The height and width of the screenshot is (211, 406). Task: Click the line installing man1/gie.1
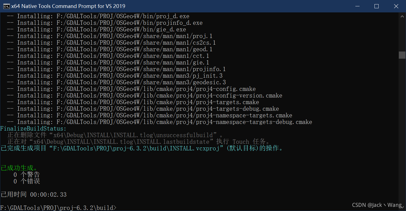click(108, 63)
